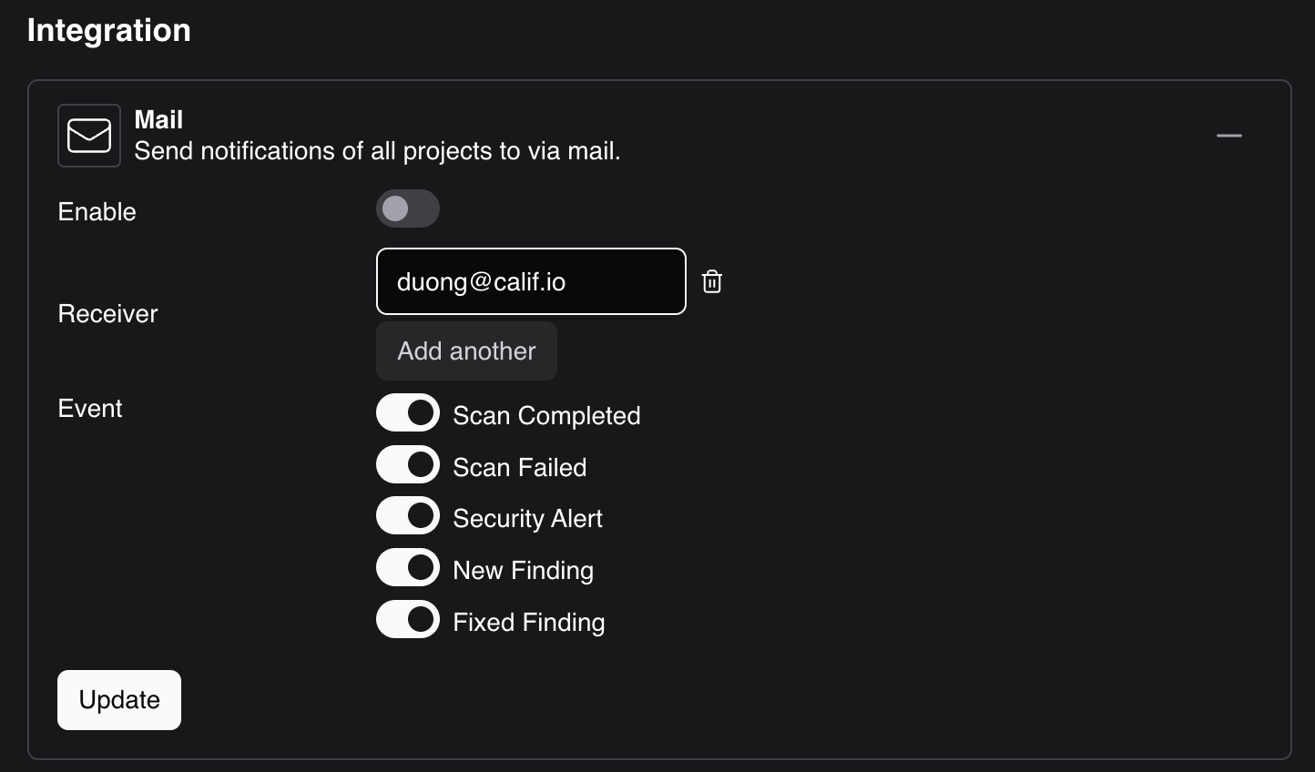The image size is (1315, 772).
Task: Click the 'Send notifications of all projects' description
Action: click(x=377, y=151)
